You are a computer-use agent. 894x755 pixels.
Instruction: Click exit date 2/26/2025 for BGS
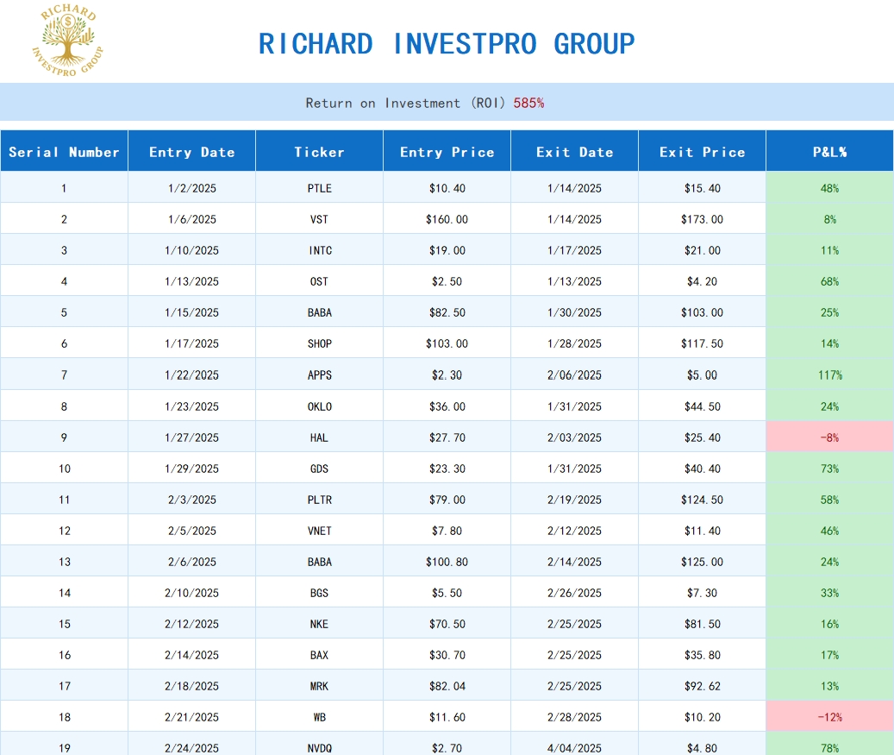click(x=575, y=593)
